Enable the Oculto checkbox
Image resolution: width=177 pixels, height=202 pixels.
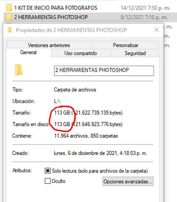coord(47,181)
